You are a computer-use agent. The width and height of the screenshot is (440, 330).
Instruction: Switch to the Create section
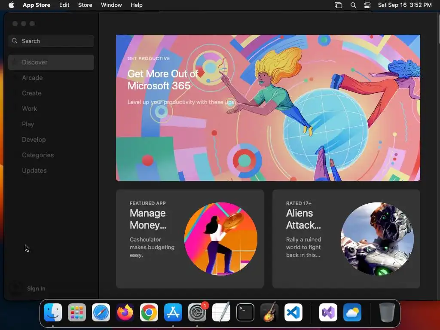point(51,93)
